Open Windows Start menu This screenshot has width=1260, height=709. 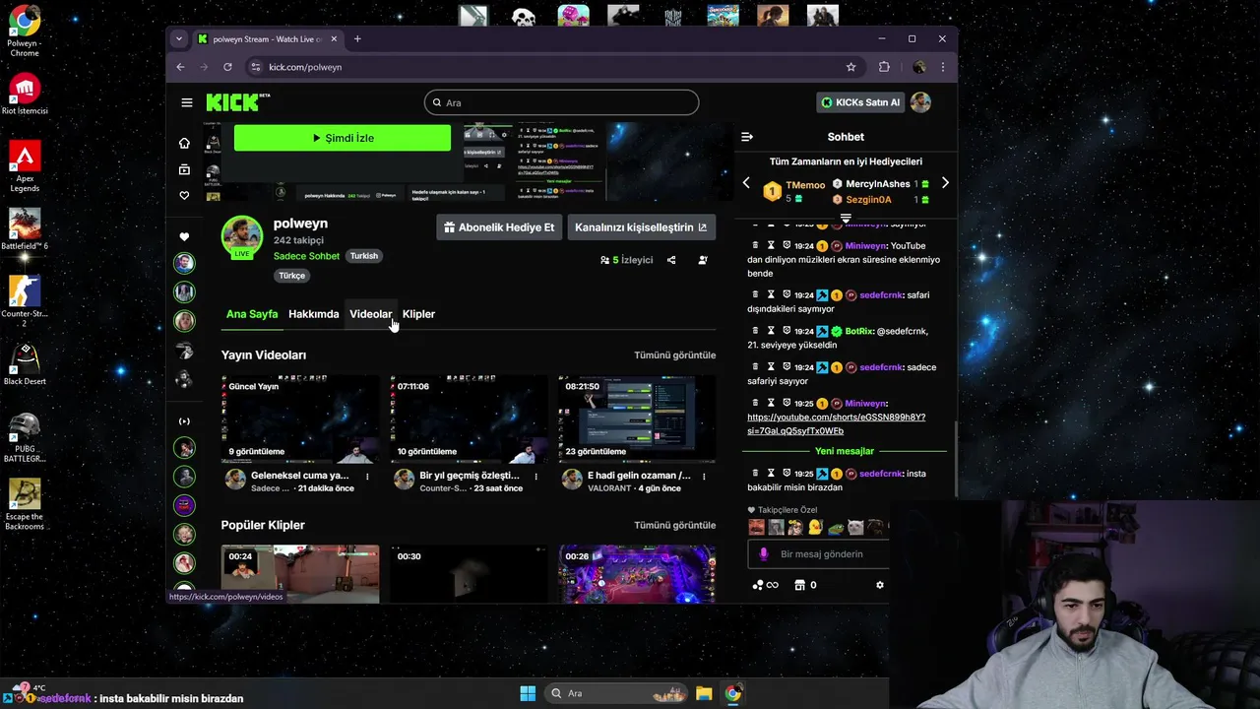528,693
